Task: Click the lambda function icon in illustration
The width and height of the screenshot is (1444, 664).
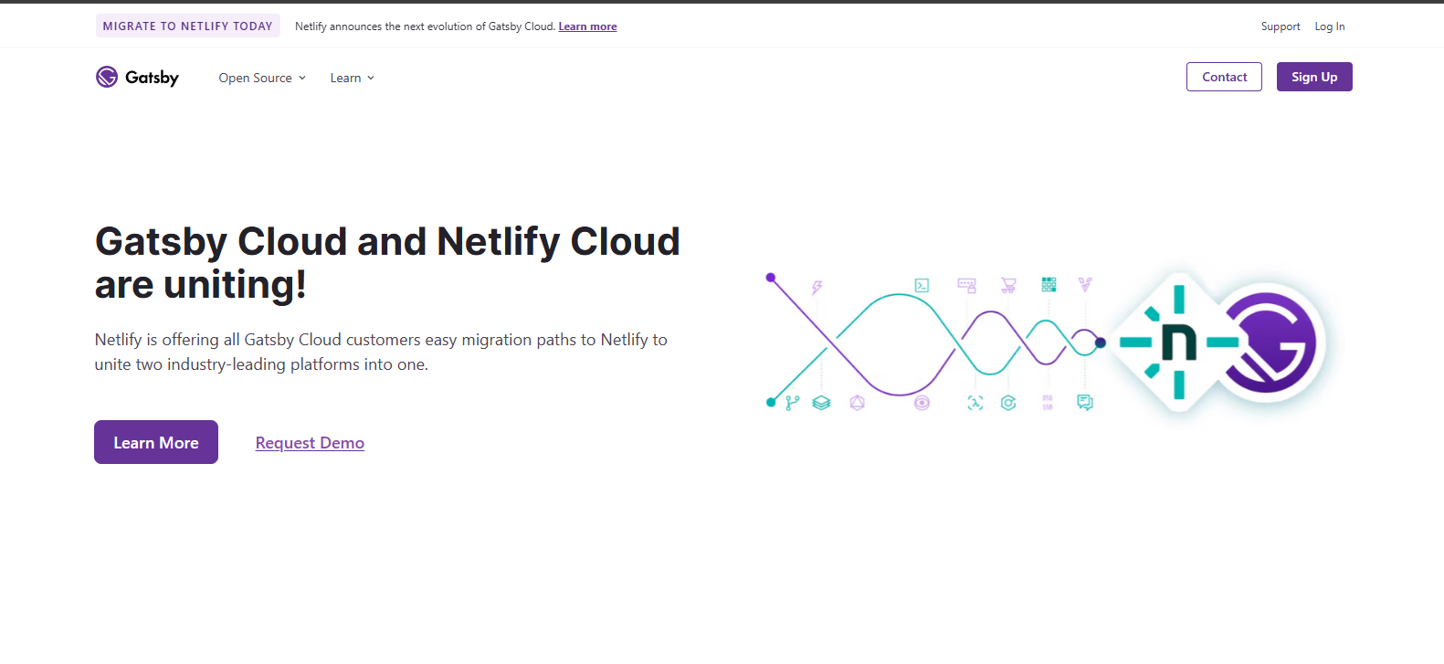Action: pyautogui.click(x=975, y=403)
